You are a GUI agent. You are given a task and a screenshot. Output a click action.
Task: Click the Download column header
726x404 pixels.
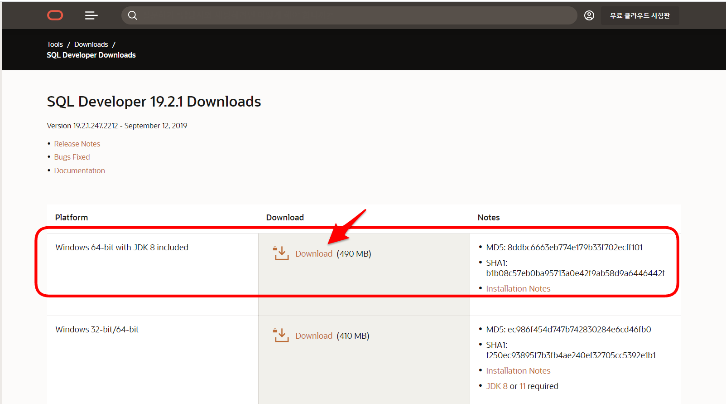pyautogui.click(x=285, y=217)
